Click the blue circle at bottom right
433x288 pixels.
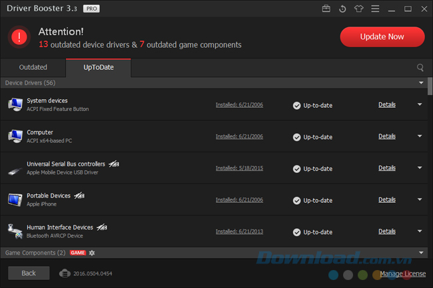tap(333, 275)
